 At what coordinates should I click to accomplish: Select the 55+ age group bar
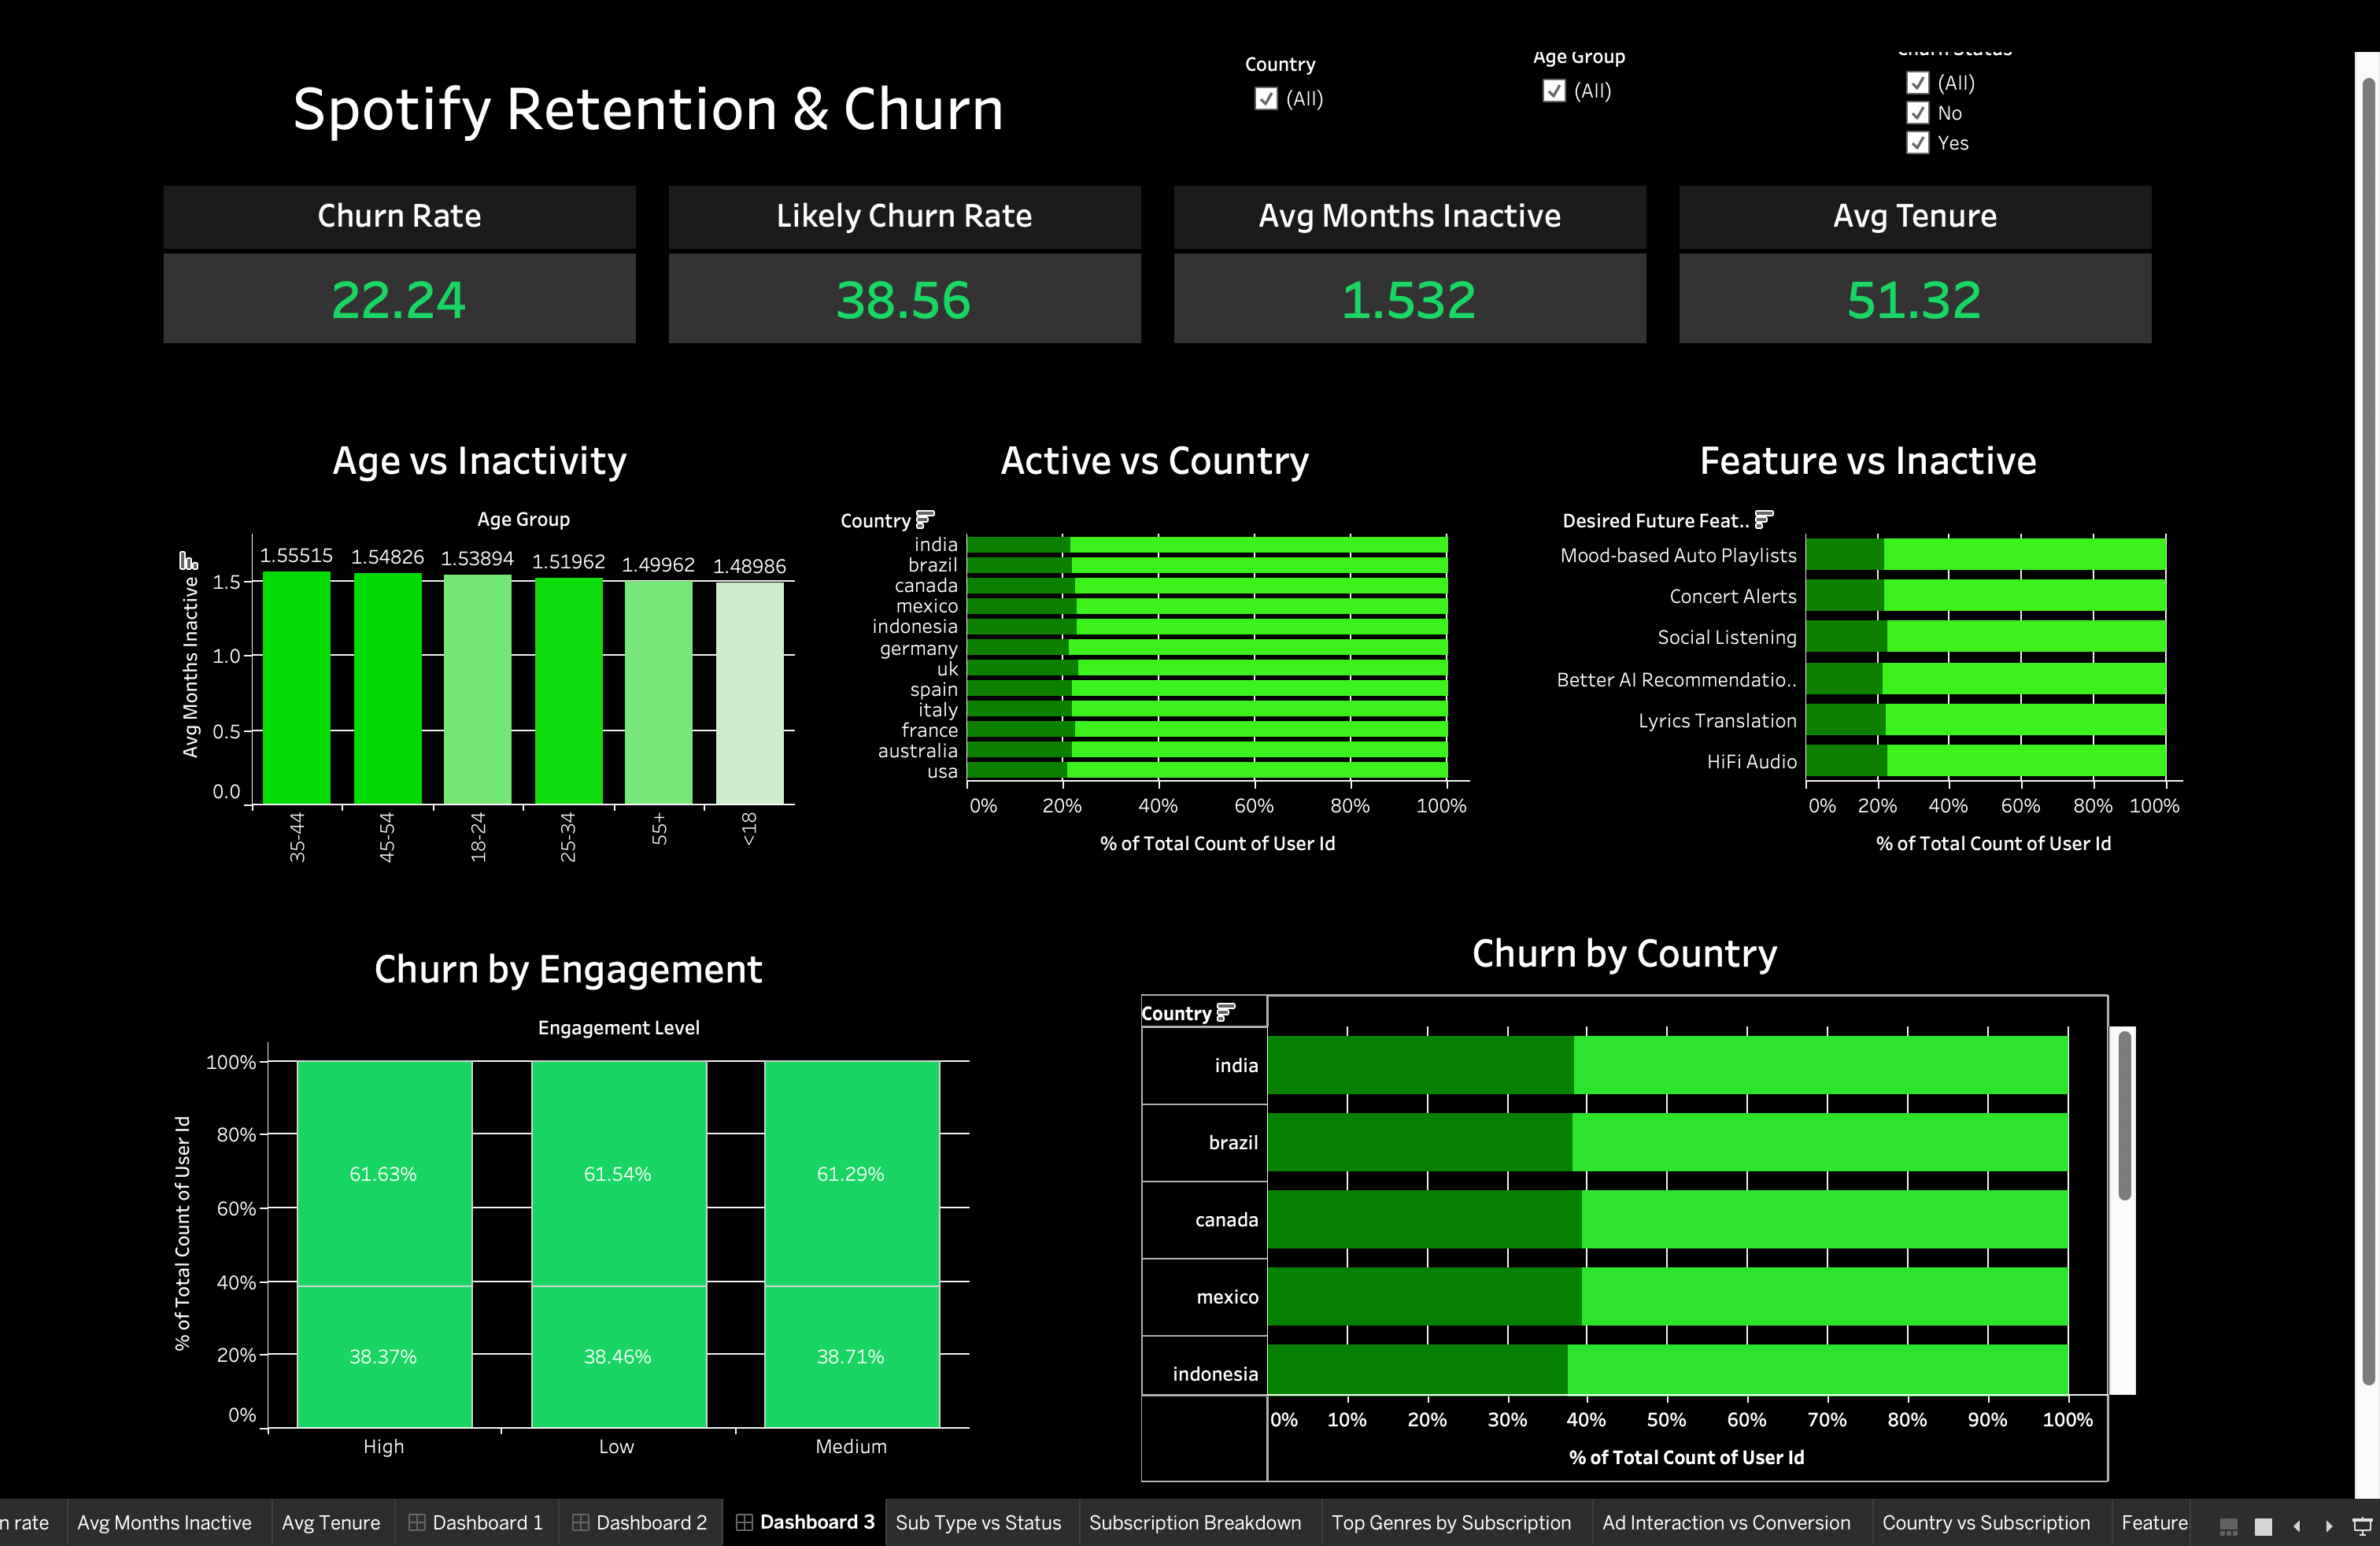pos(659,692)
